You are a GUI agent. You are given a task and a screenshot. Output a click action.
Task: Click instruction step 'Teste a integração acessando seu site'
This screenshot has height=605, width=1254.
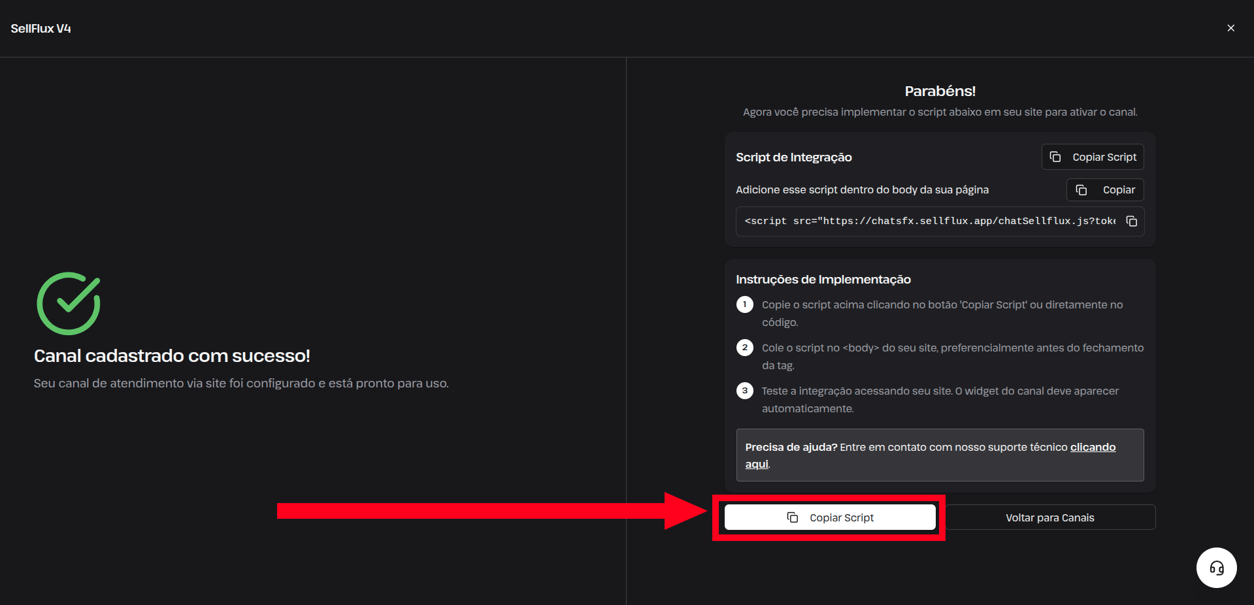(940, 400)
